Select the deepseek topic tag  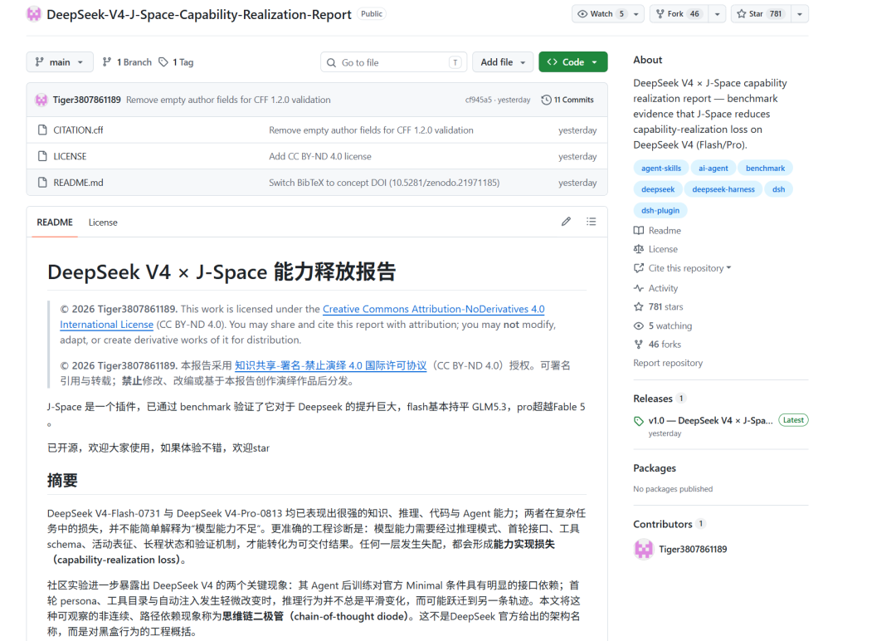[658, 189]
